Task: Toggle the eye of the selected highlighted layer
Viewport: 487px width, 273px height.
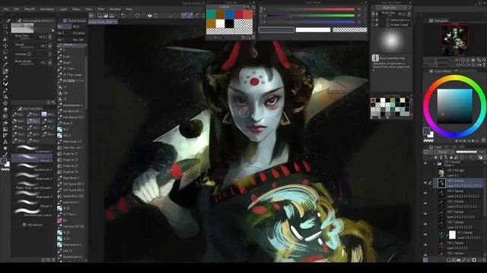Action: click(x=425, y=183)
